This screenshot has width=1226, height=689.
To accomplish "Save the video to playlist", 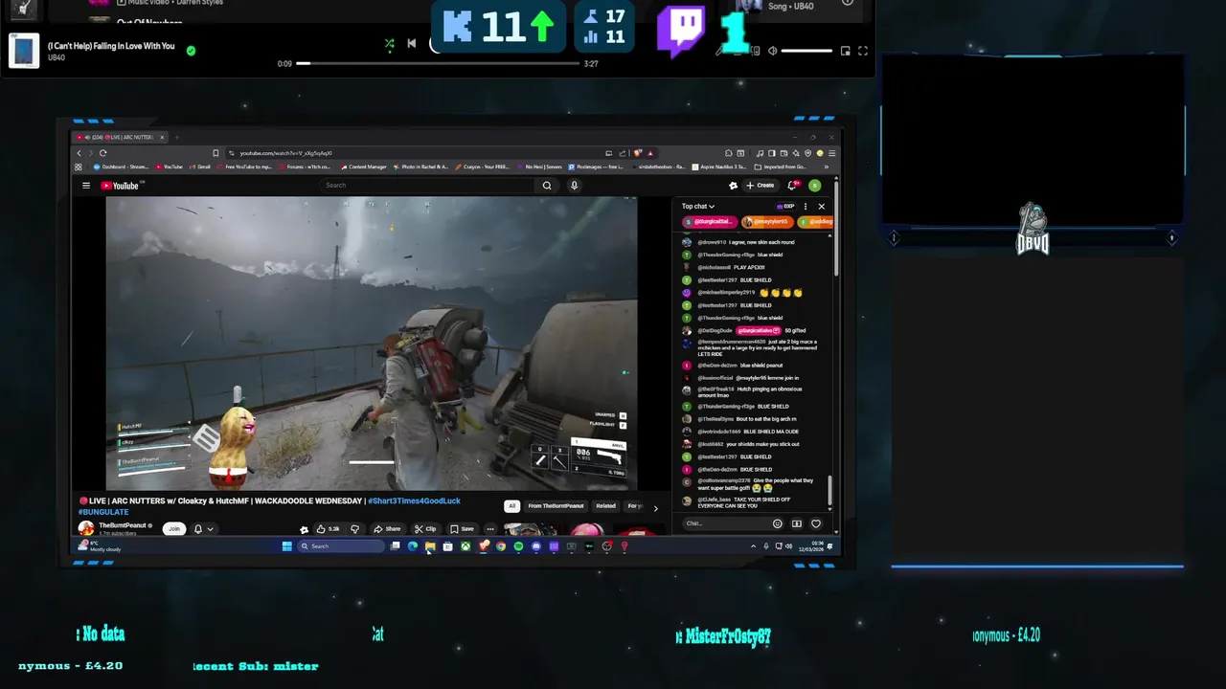I will 462,528.
